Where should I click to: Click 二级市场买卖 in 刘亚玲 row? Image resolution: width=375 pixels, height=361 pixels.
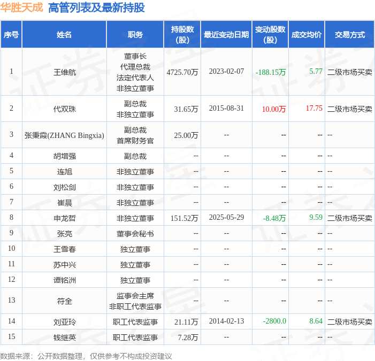pyautogui.click(x=350, y=322)
